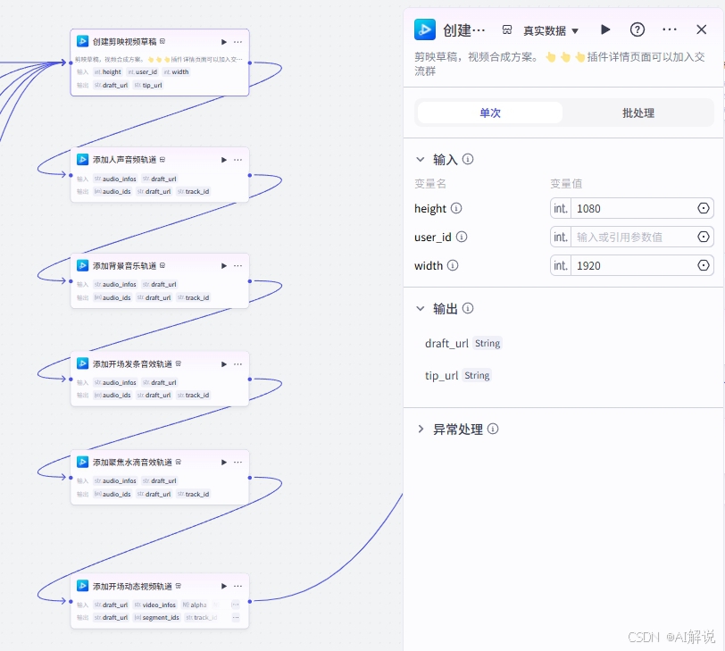725x651 pixels.
Task: Open reference picker for height field
Action: point(704,209)
